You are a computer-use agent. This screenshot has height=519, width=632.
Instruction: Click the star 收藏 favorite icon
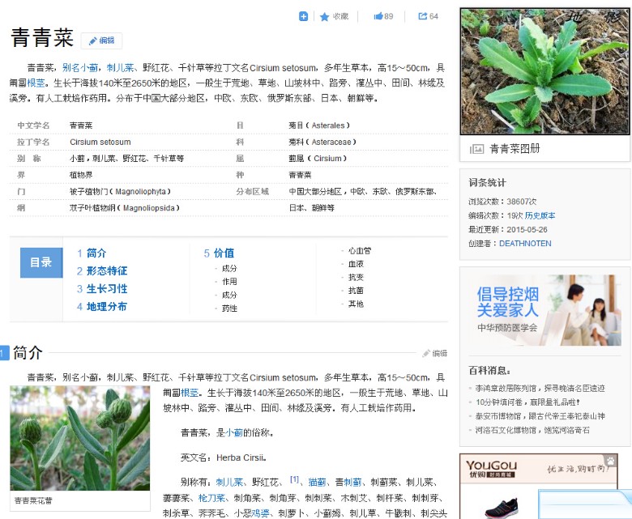[324, 16]
